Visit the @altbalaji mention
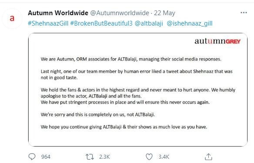Screen dimensions: 254x163 click(149, 23)
